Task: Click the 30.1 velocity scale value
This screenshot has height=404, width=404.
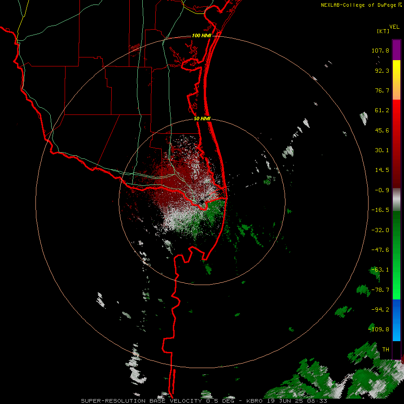Action: click(382, 150)
